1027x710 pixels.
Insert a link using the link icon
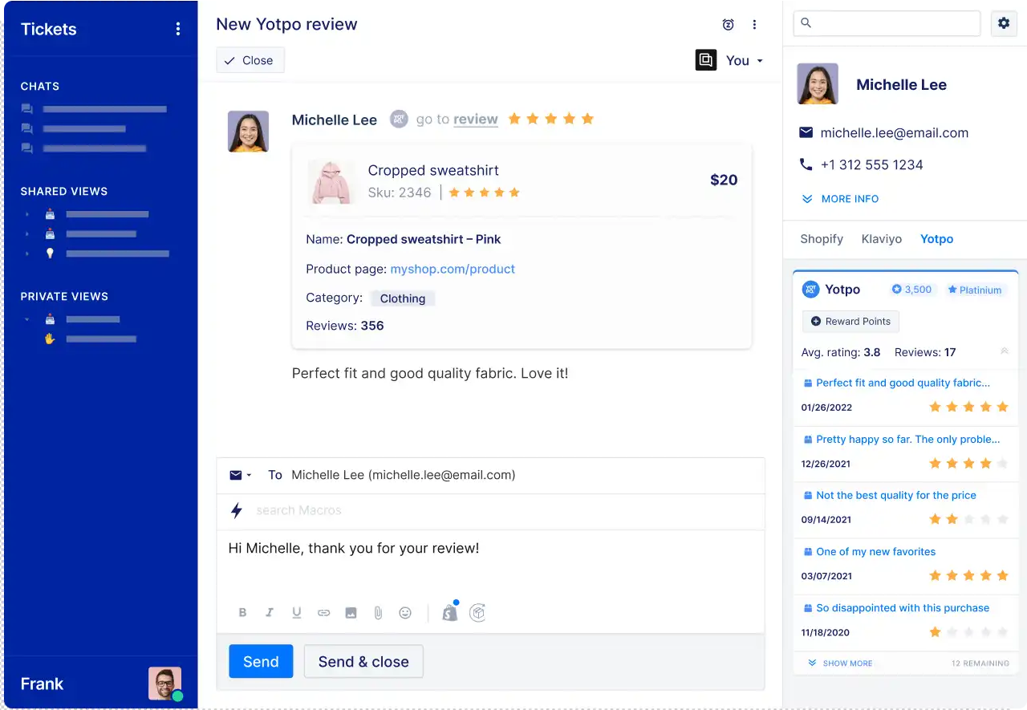[x=324, y=613]
